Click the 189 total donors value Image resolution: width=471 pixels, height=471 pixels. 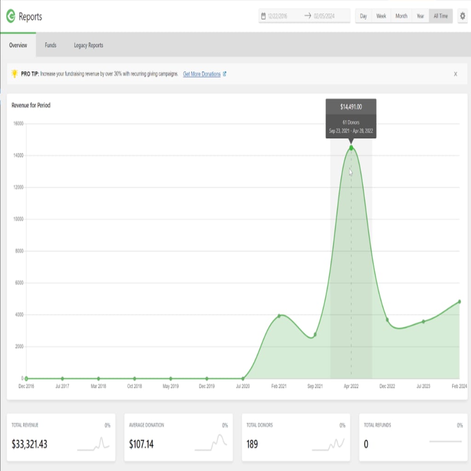click(x=252, y=444)
